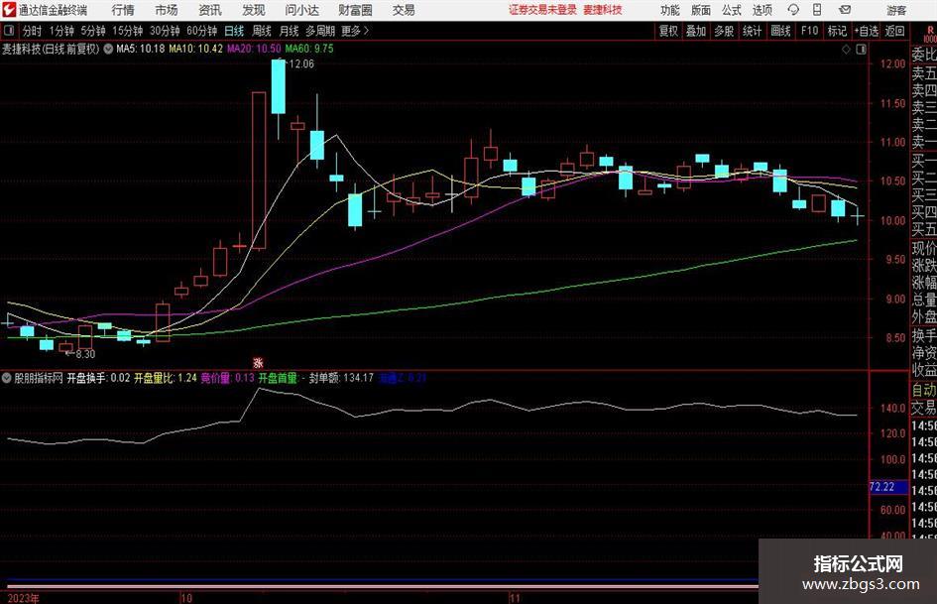Open the 行情 menu
The width and height of the screenshot is (937, 604).
pos(123,10)
